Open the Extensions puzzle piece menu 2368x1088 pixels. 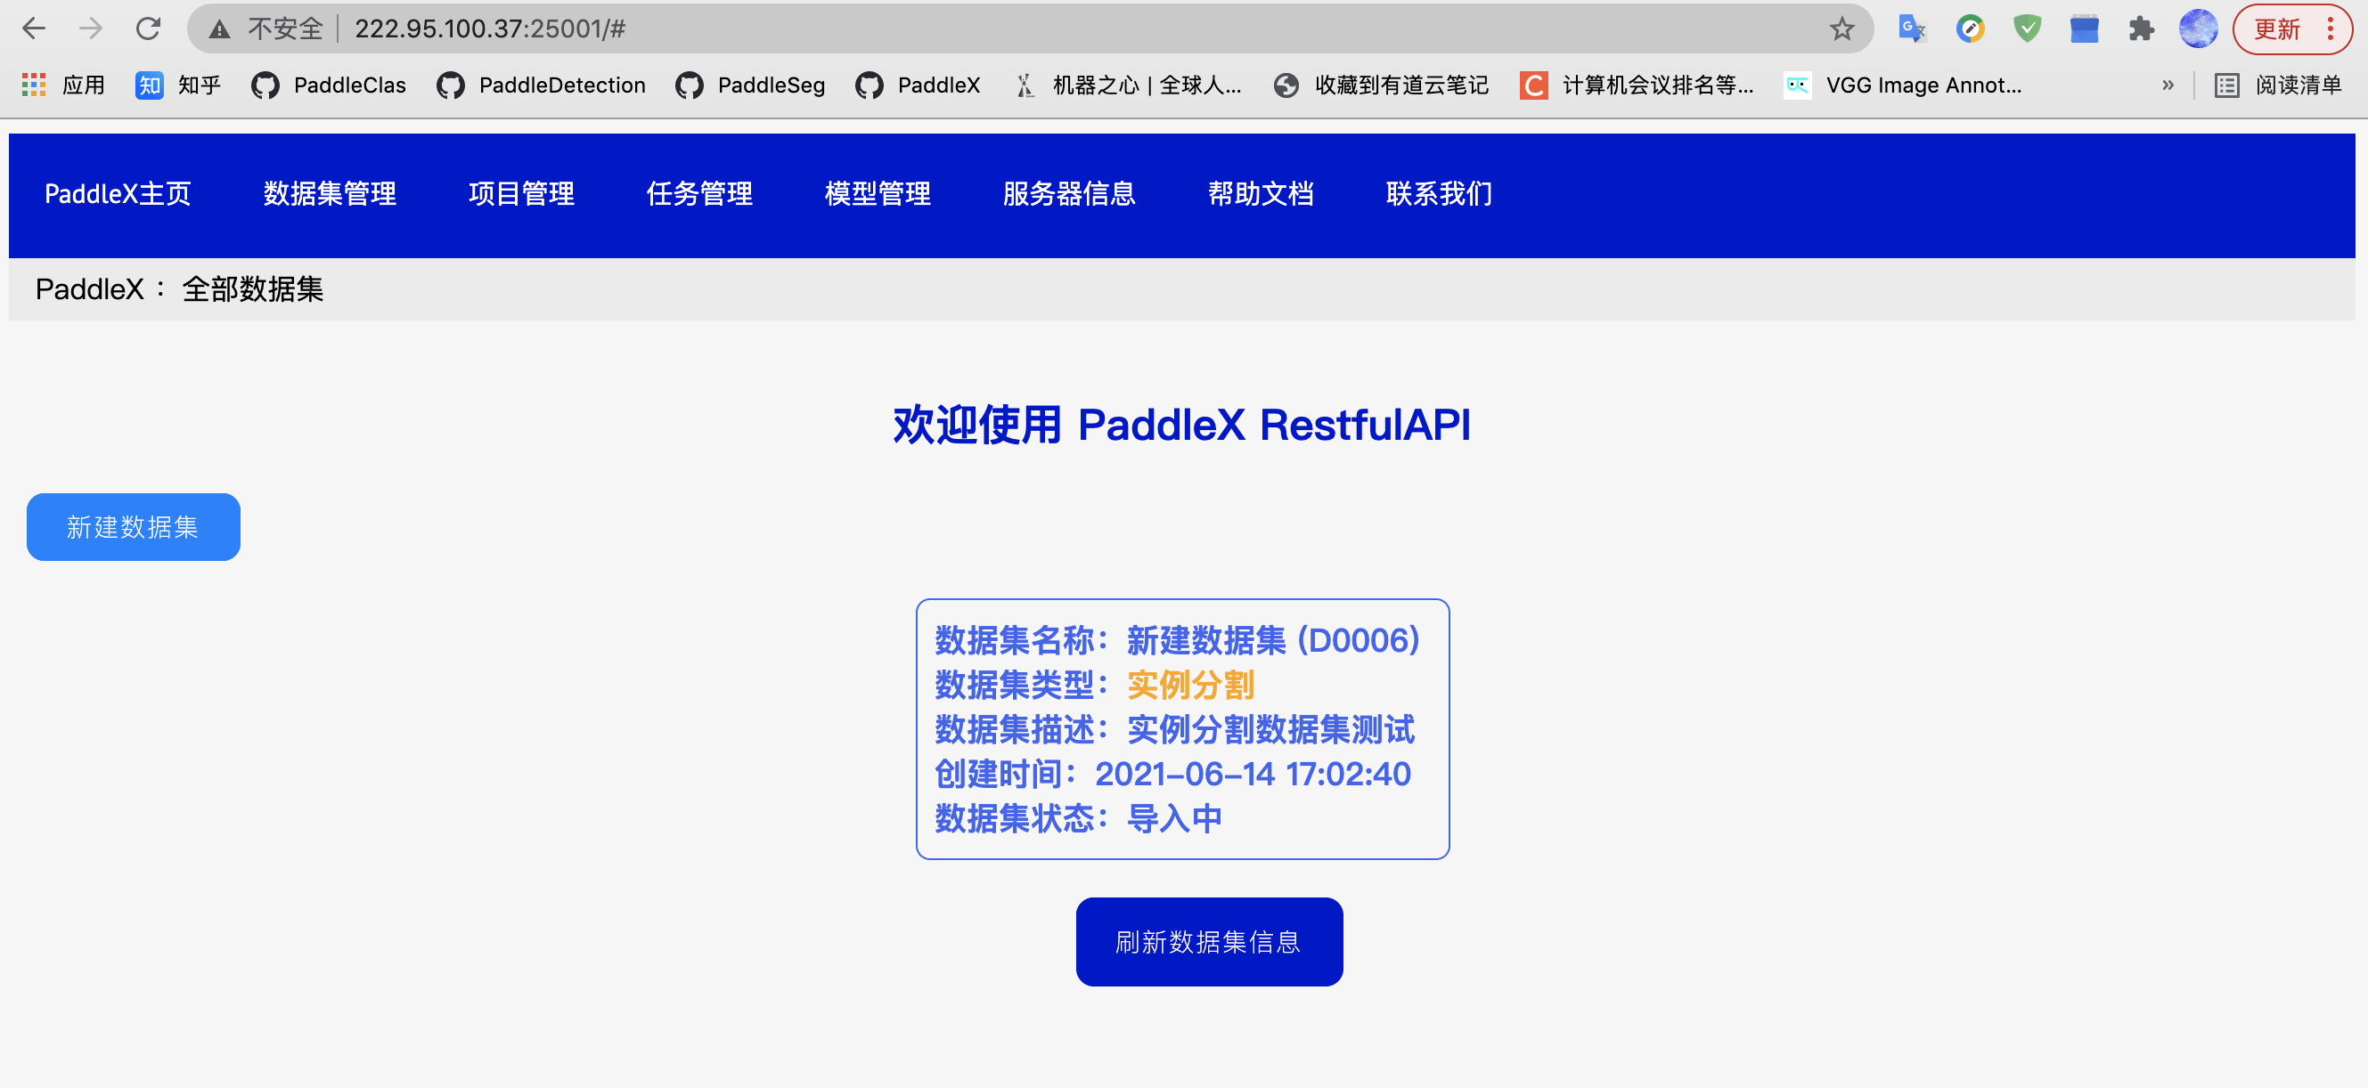tap(2140, 28)
